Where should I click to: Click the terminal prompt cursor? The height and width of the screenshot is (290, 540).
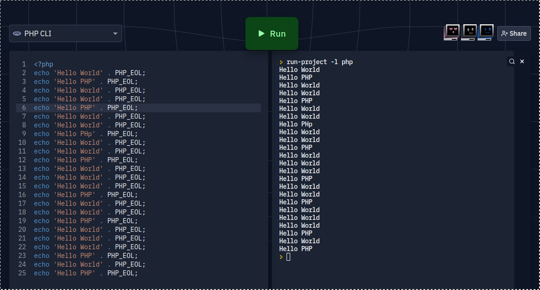[x=288, y=257]
